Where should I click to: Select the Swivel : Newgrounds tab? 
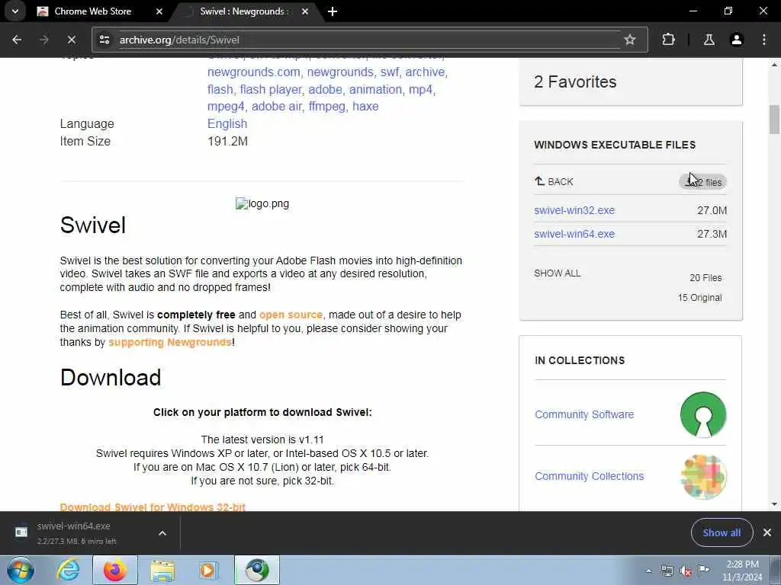[x=242, y=11]
